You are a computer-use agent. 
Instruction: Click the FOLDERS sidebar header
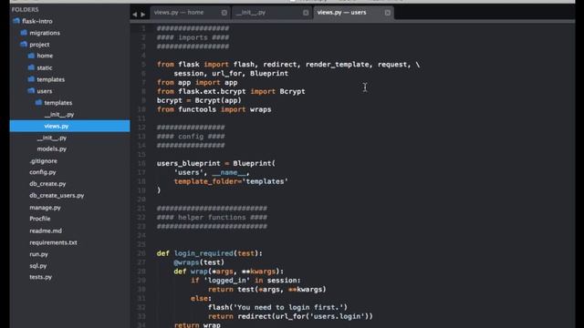coord(25,10)
